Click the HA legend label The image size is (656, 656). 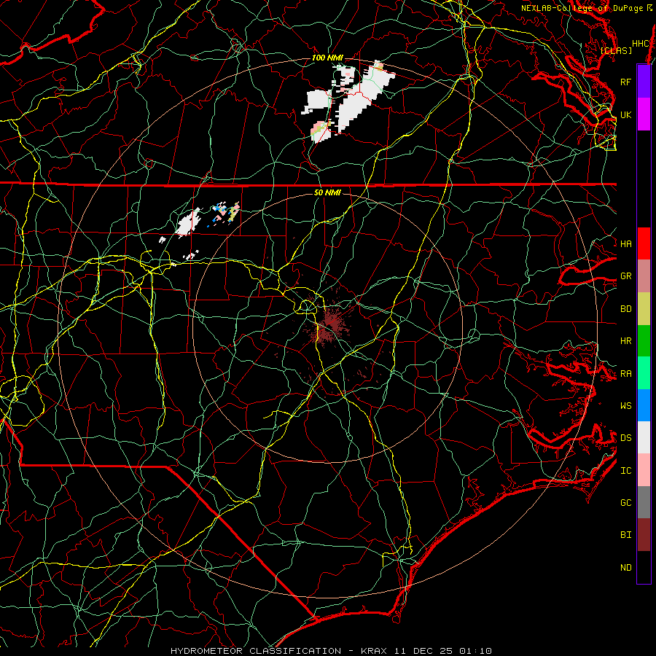[625, 243]
